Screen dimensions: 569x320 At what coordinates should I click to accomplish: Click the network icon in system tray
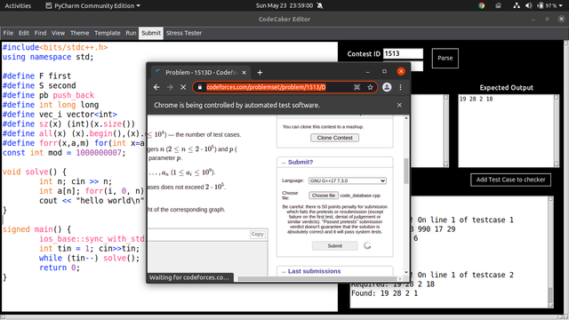[516, 6]
